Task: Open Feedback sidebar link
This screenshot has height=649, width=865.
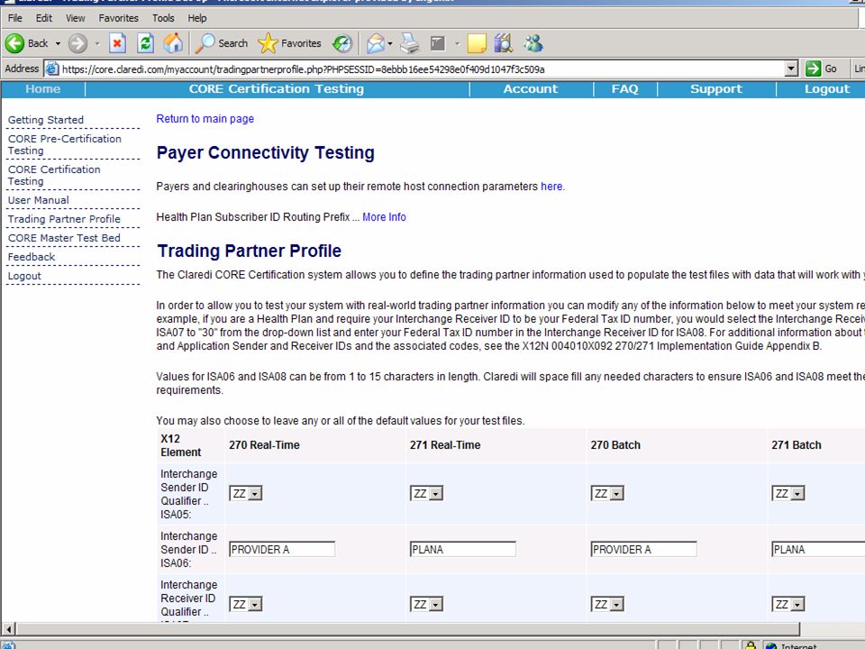Action: tap(32, 257)
